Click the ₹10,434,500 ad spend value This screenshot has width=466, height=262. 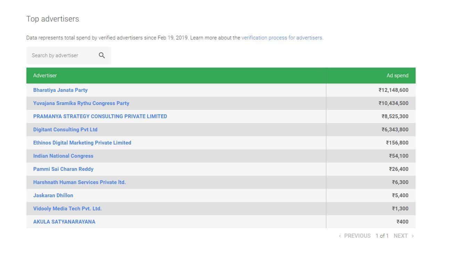coord(393,103)
